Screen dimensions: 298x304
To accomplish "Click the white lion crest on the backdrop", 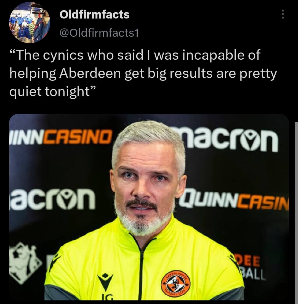I will click(x=25, y=263).
